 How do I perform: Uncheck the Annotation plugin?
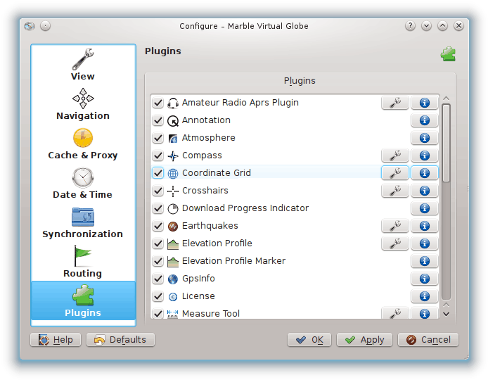point(158,120)
